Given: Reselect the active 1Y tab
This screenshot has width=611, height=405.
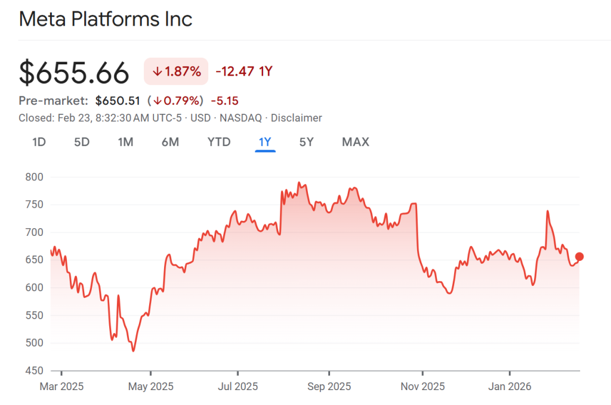Looking at the screenshot, I should coord(264,142).
